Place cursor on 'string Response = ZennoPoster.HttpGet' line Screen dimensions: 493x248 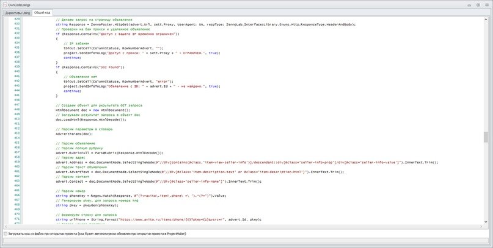coord(206,24)
